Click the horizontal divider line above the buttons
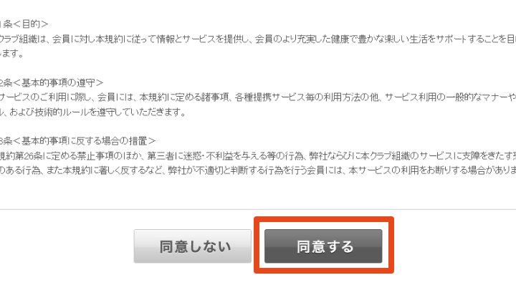516x308 pixels. coord(258,209)
